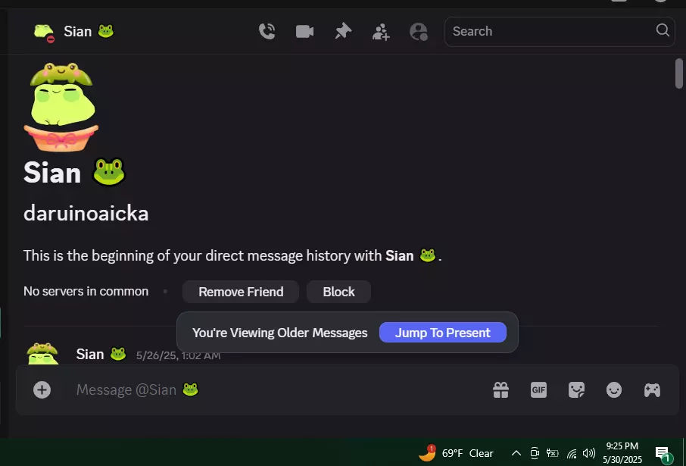Viewport: 686px width, 466px height.
Task: Start a video call
Action: 304,32
